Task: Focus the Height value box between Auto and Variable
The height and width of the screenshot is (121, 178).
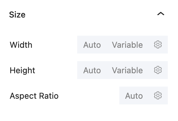Action: [x=106, y=70]
